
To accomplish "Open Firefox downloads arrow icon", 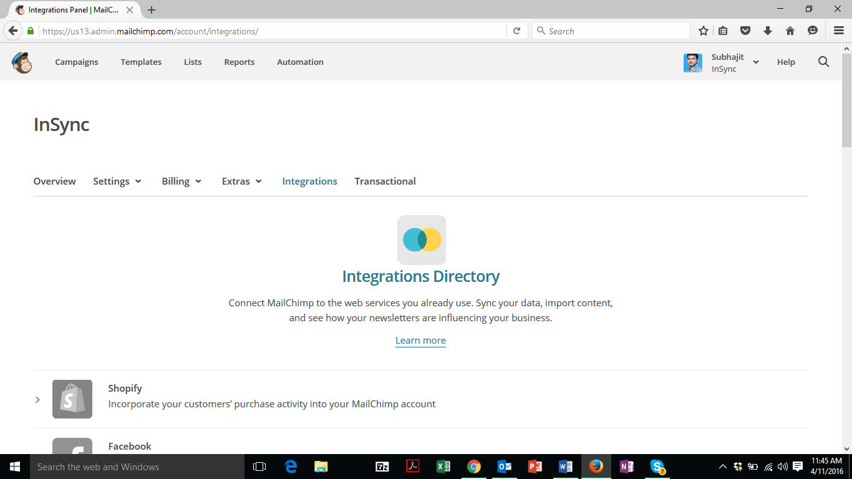I will (768, 31).
